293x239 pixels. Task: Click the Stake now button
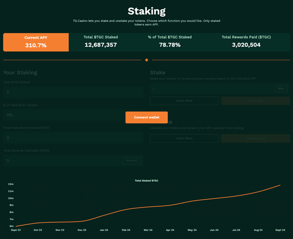[256, 101]
